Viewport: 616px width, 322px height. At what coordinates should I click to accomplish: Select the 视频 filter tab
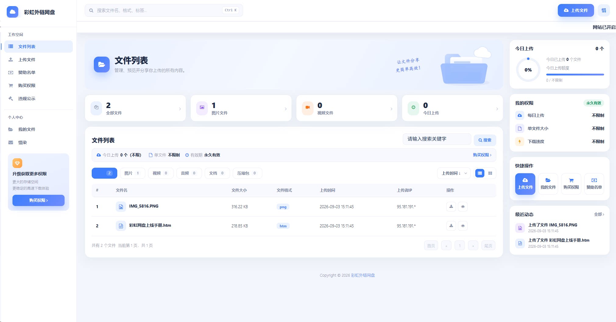point(161,173)
